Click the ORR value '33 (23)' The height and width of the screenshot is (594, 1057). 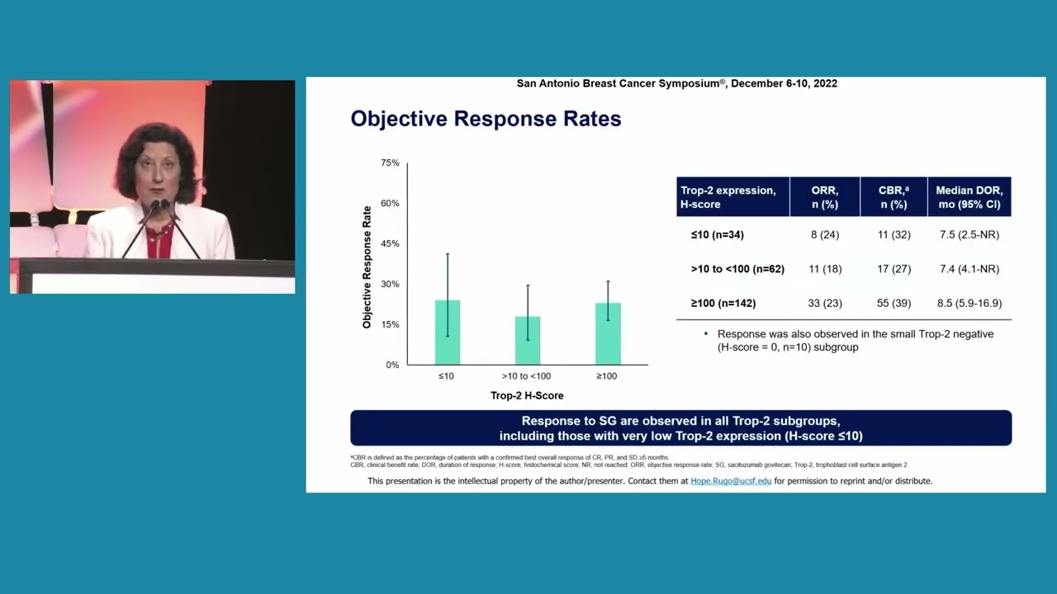(x=825, y=304)
